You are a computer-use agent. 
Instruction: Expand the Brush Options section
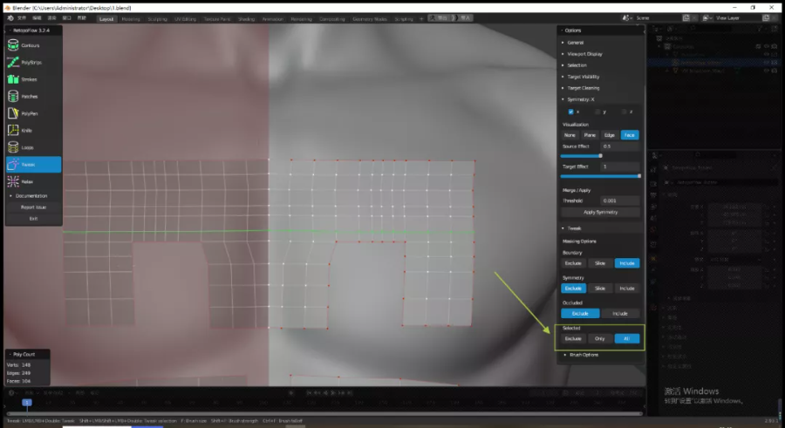pyautogui.click(x=583, y=355)
